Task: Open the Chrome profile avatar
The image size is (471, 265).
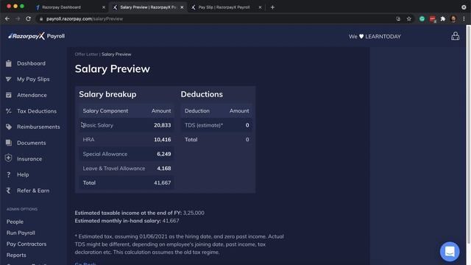Action: click(x=453, y=18)
